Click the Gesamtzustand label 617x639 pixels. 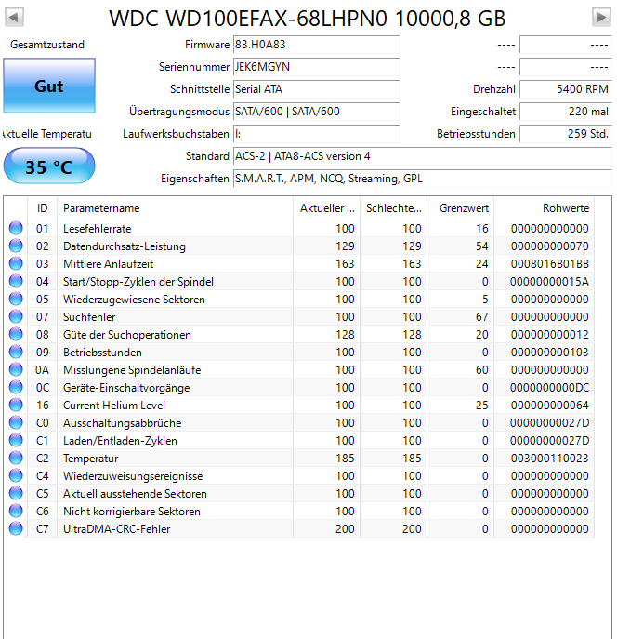(x=47, y=45)
